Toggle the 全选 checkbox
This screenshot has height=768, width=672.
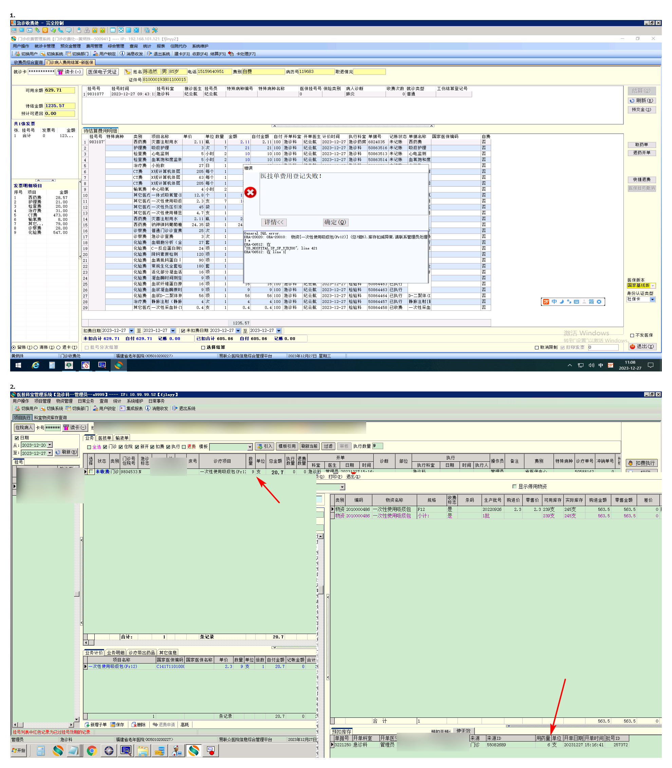pos(89,447)
